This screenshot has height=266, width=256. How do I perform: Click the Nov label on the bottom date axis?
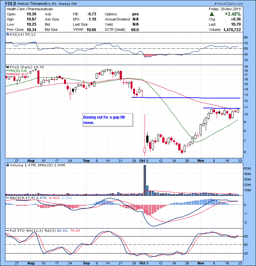201,263
